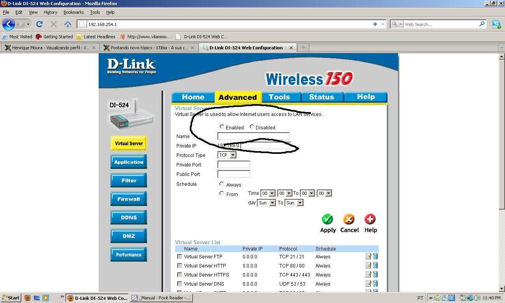Select the Enabled radio button
505x303 pixels.
click(222, 127)
